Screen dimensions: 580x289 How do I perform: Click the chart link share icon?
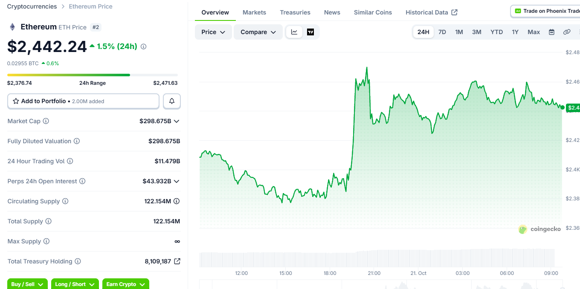(567, 32)
